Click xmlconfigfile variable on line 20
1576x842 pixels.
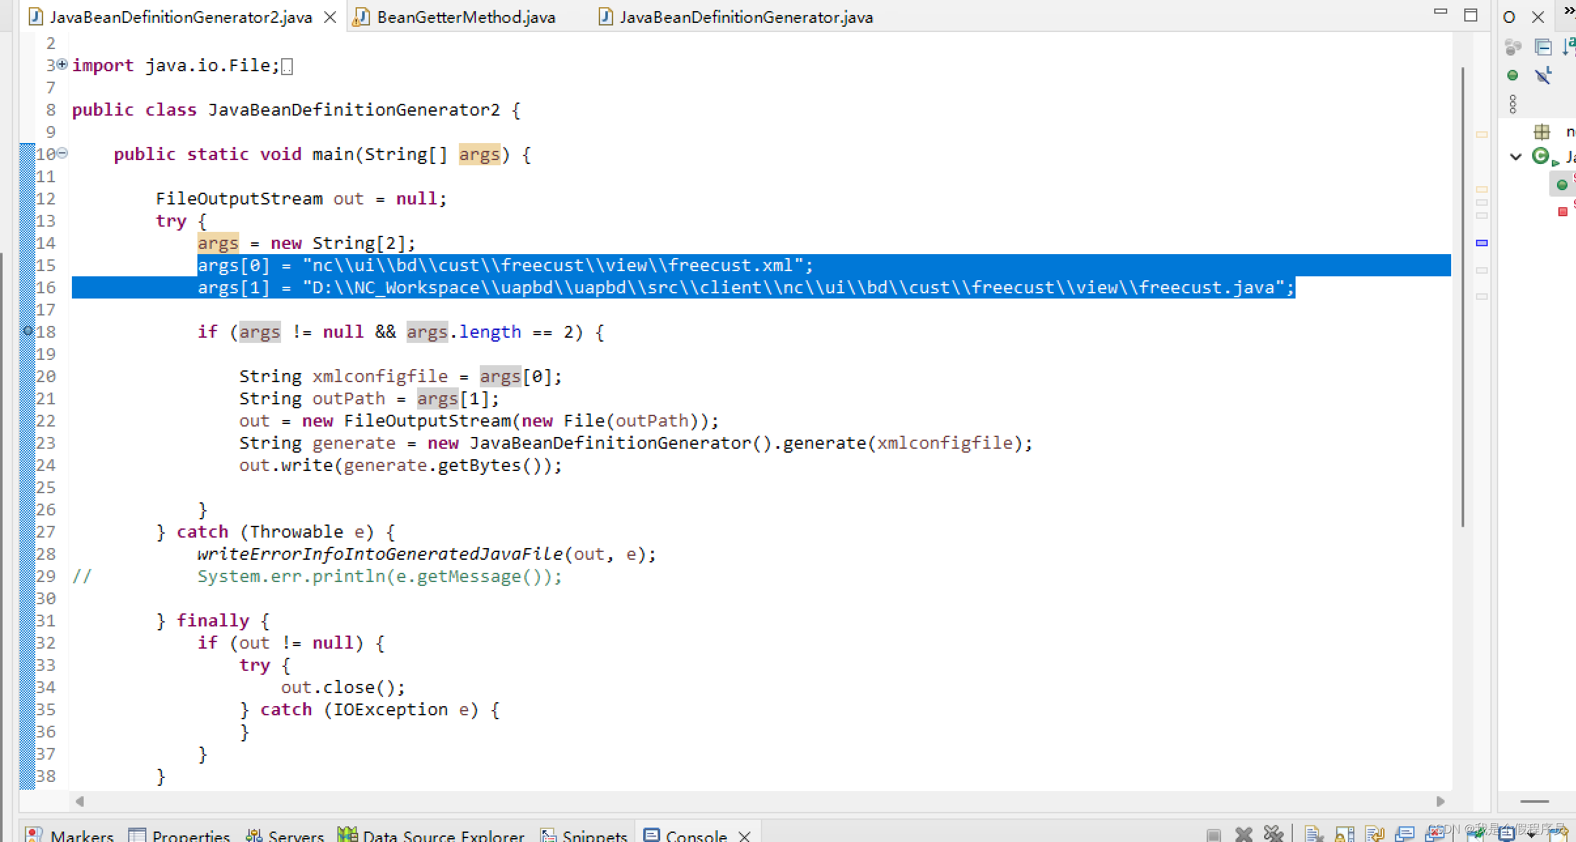(380, 376)
